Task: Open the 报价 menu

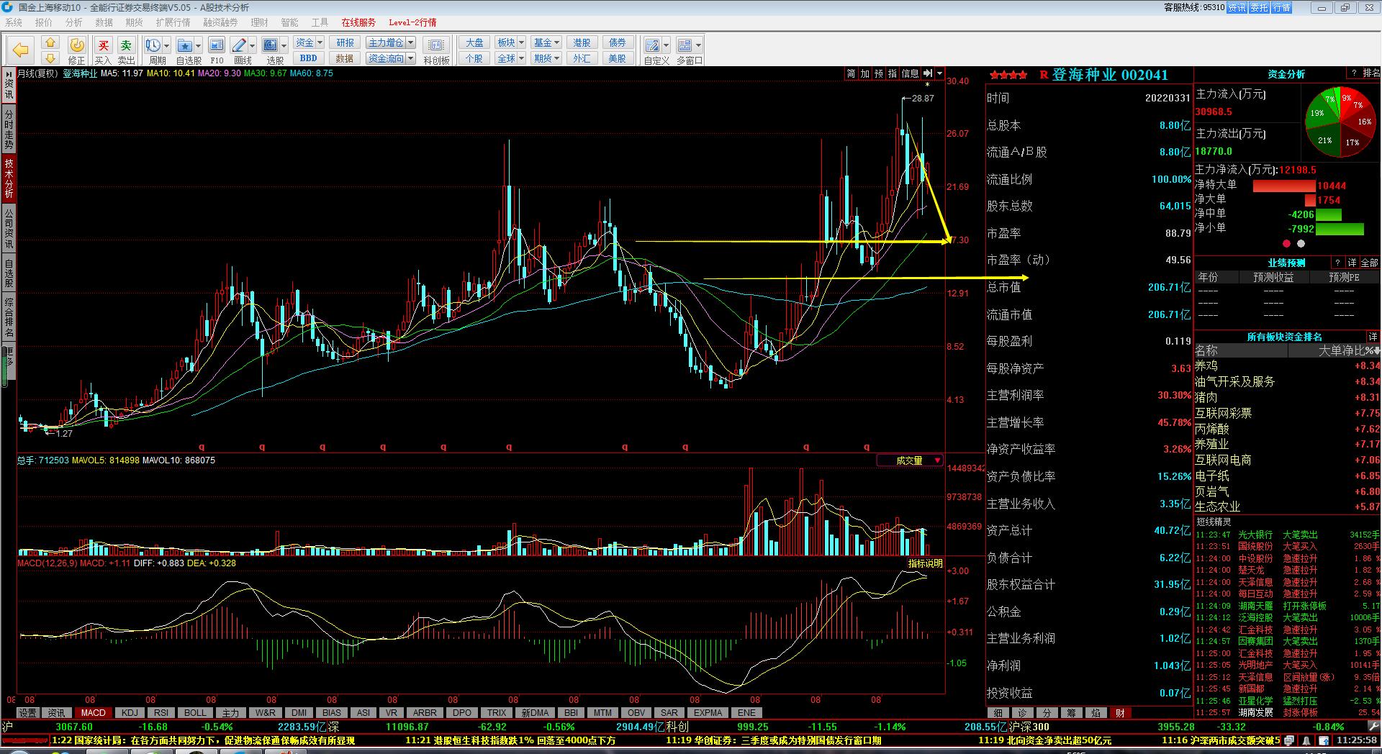Action: tap(44, 23)
